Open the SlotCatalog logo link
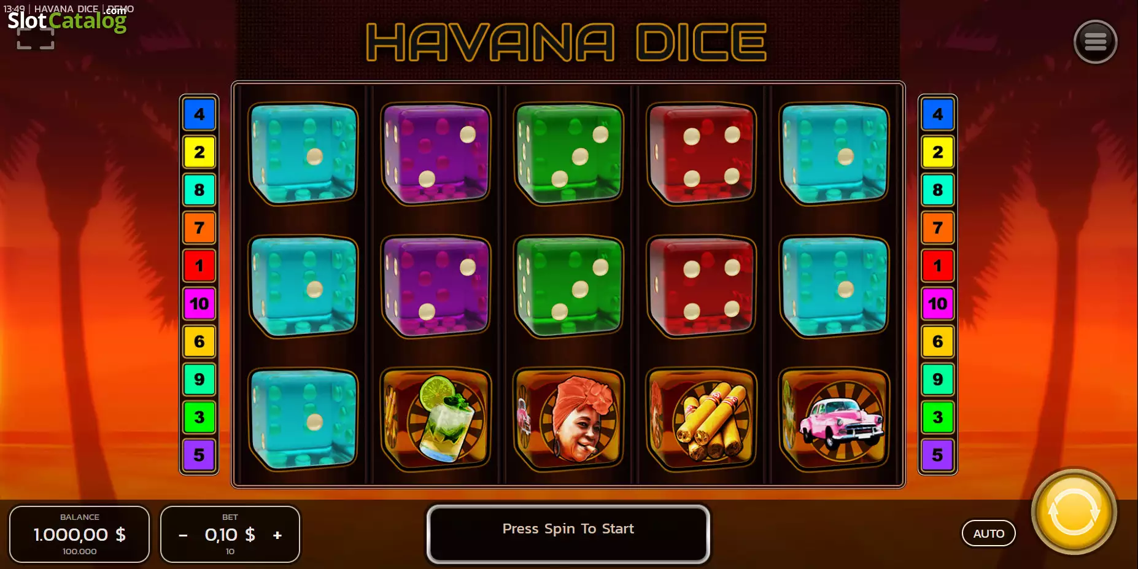 [67, 20]
